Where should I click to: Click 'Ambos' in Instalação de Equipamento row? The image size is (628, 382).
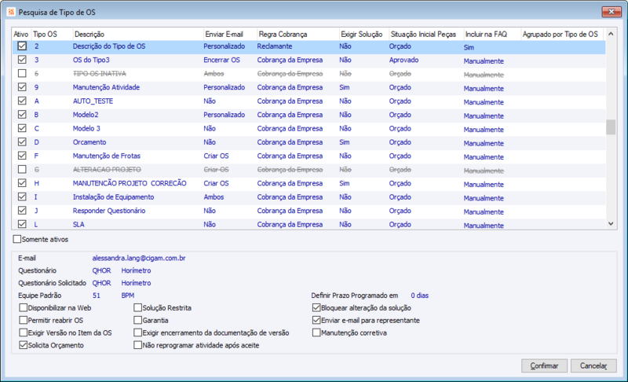tap(214, 197)
